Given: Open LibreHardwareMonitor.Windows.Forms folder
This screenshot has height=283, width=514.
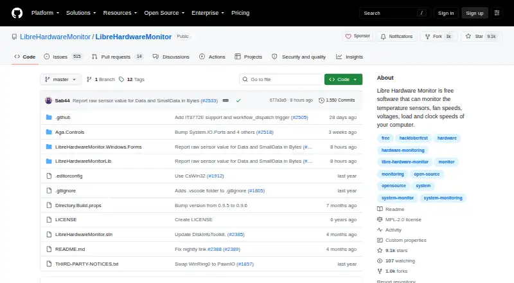Looking at the screenshot, I should tap(98, 147).
